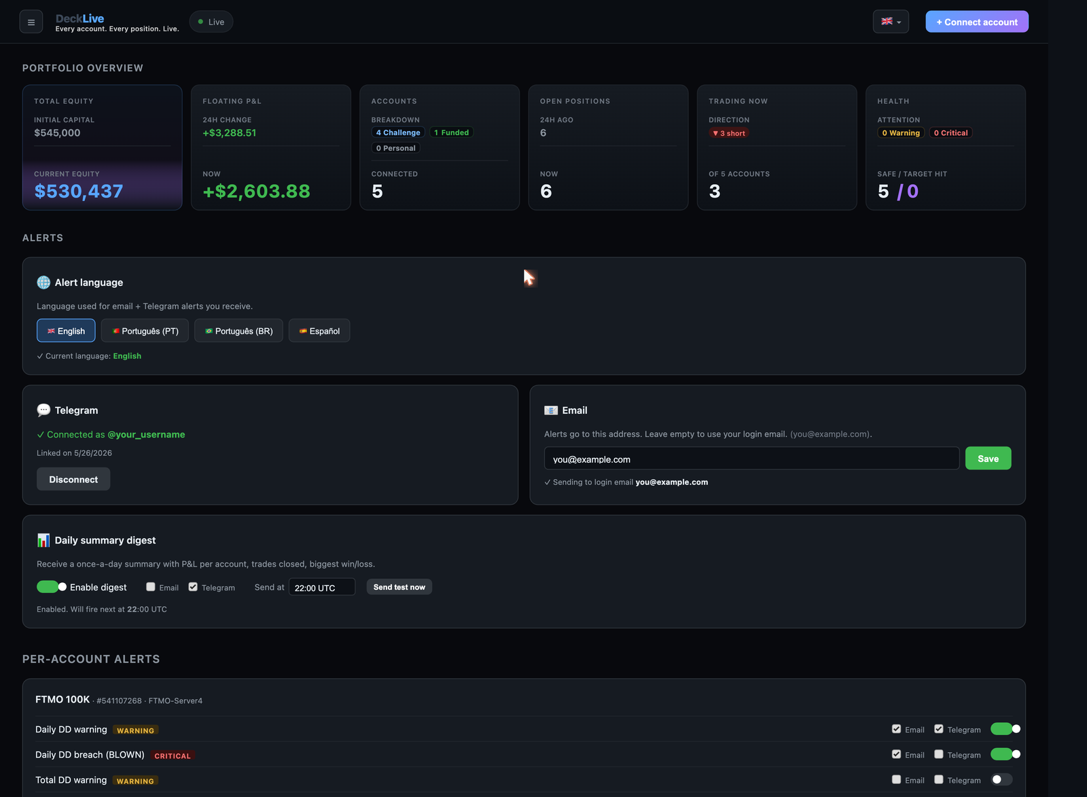Click the 3 short direction badge
This screenshot has height=797, width=1087.
click(x=729, y=133)
